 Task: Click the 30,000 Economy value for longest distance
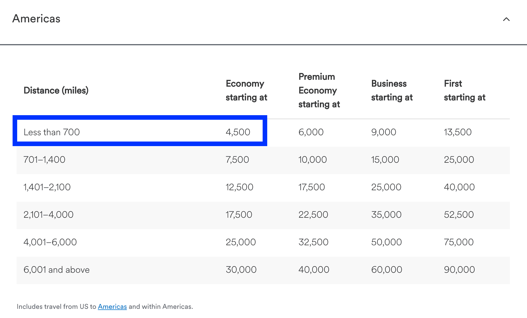tap(242, 269)
